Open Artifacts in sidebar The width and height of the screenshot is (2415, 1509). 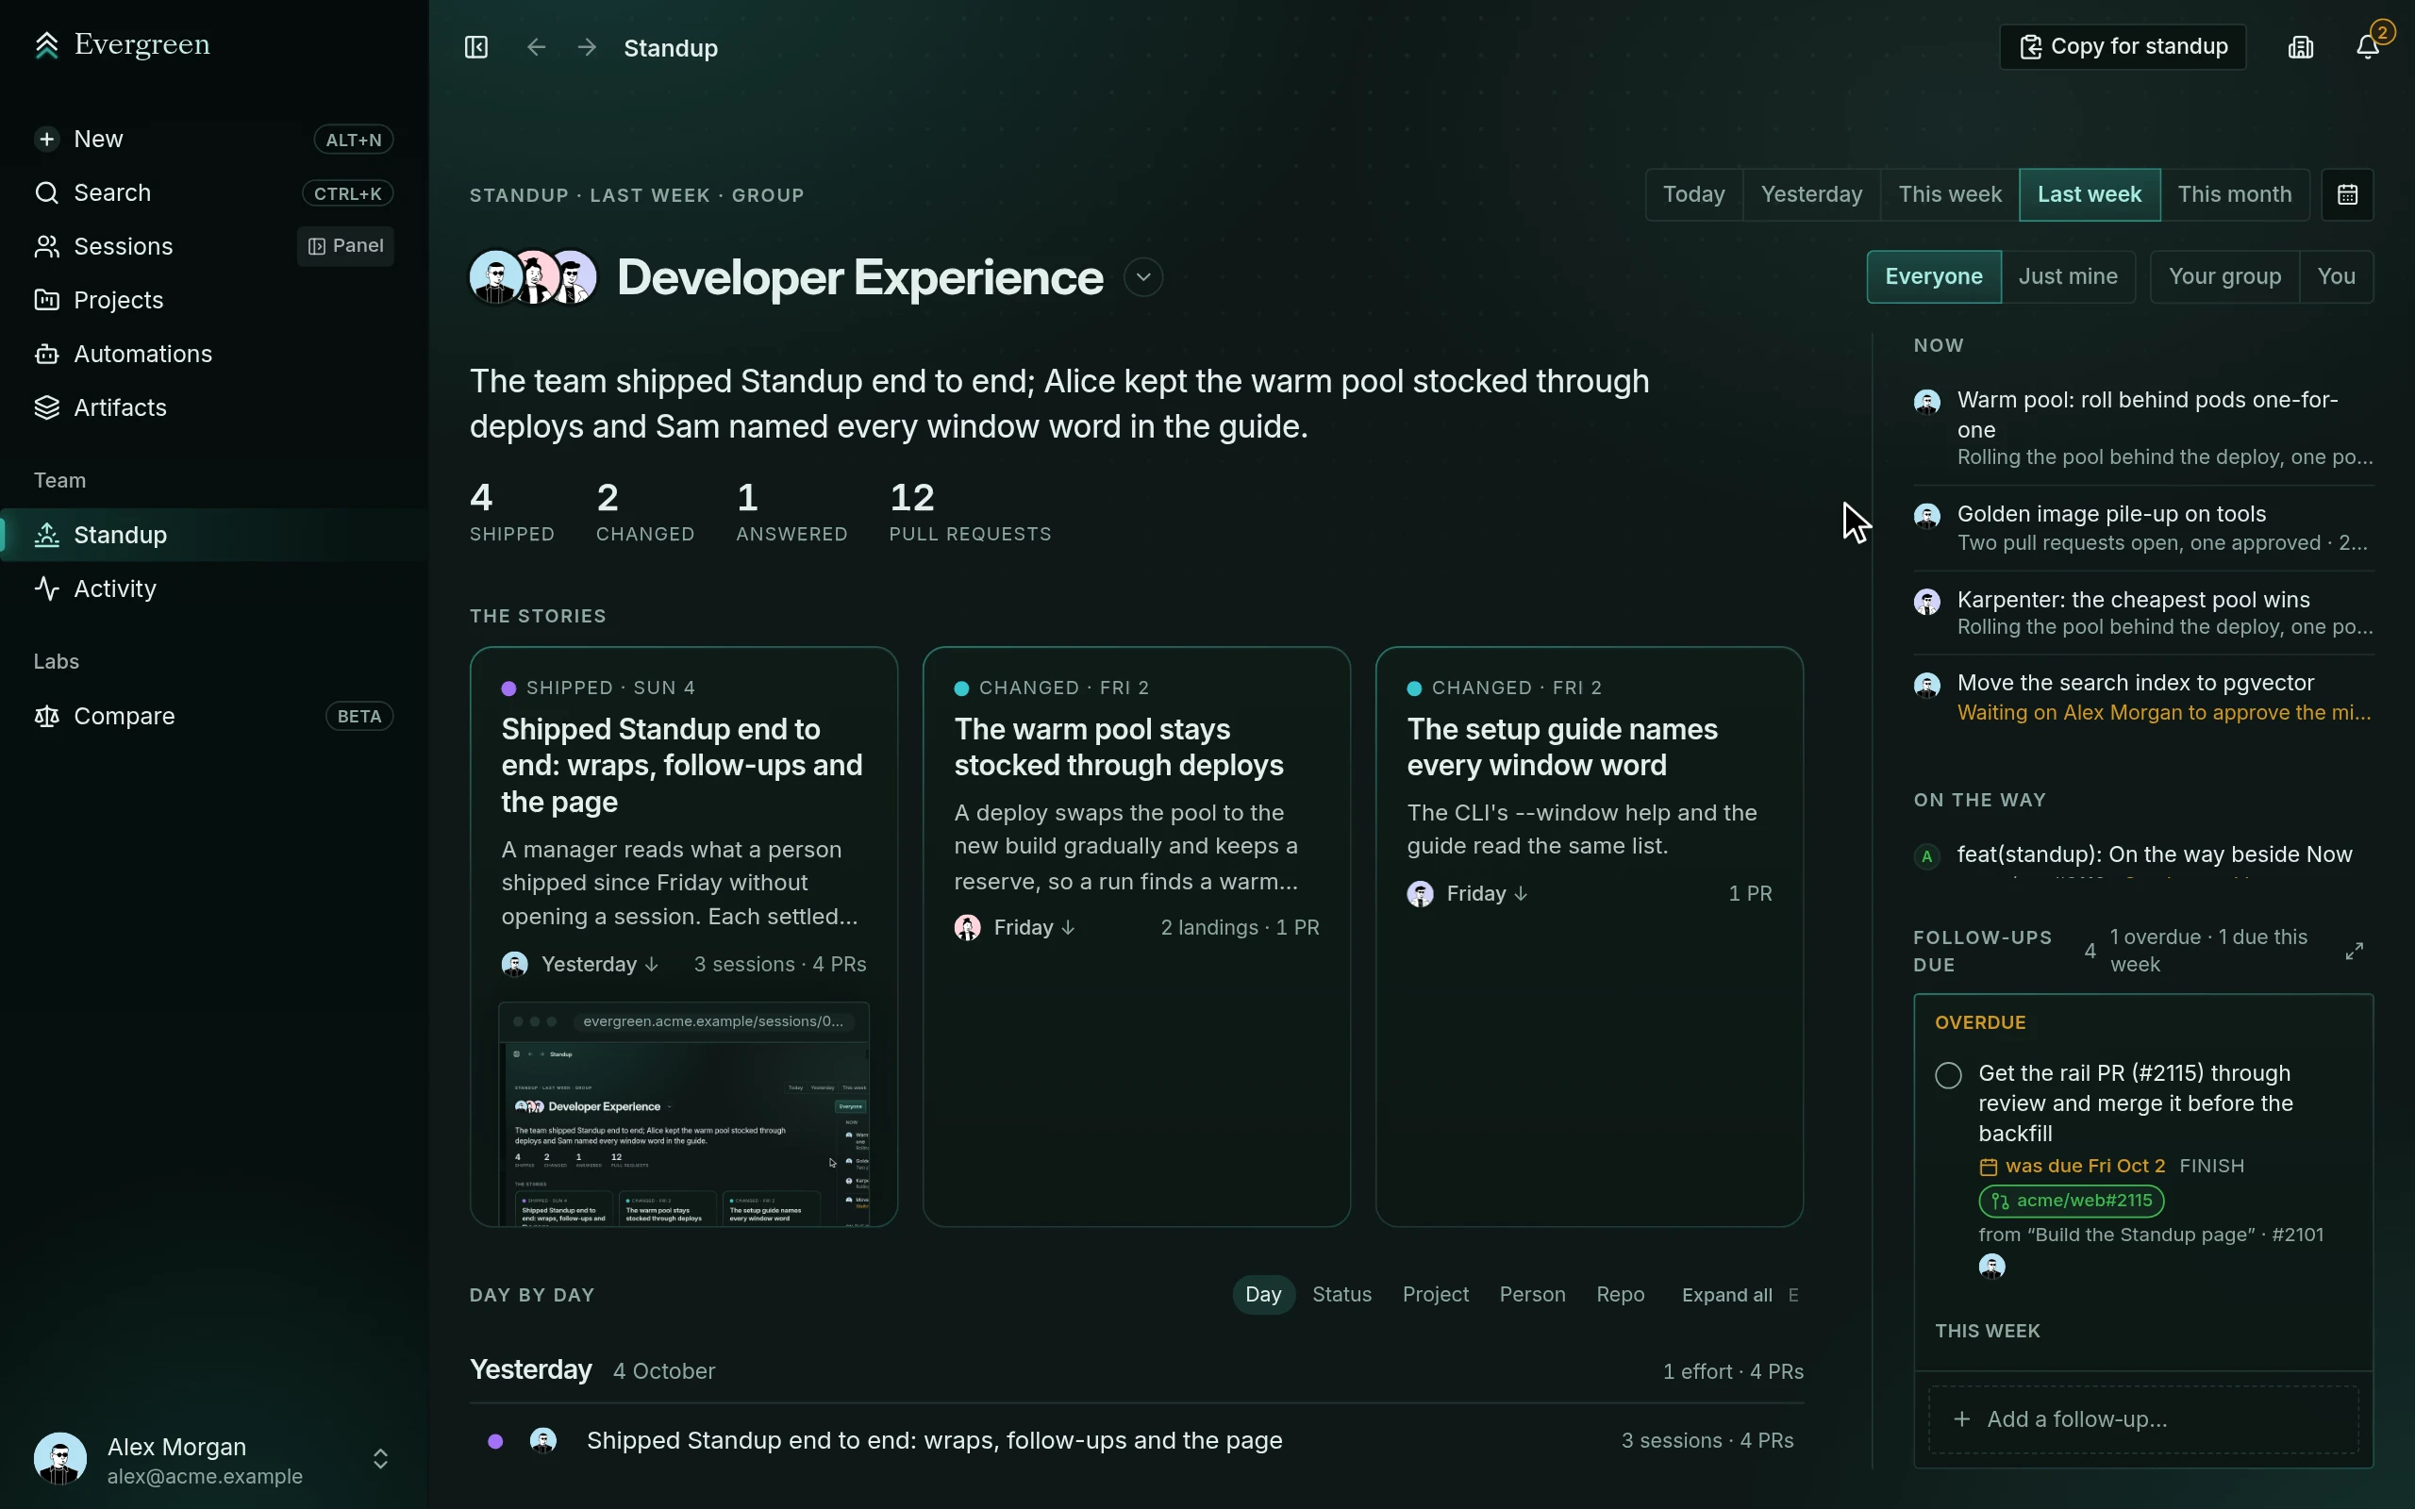click(213, 408)
